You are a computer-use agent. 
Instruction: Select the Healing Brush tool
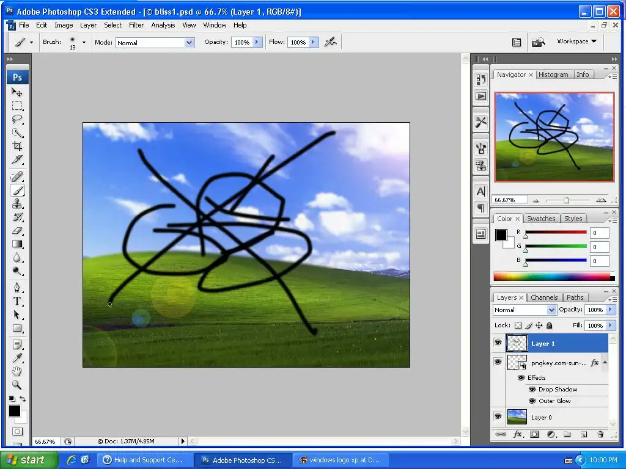(x=17, y=176)
